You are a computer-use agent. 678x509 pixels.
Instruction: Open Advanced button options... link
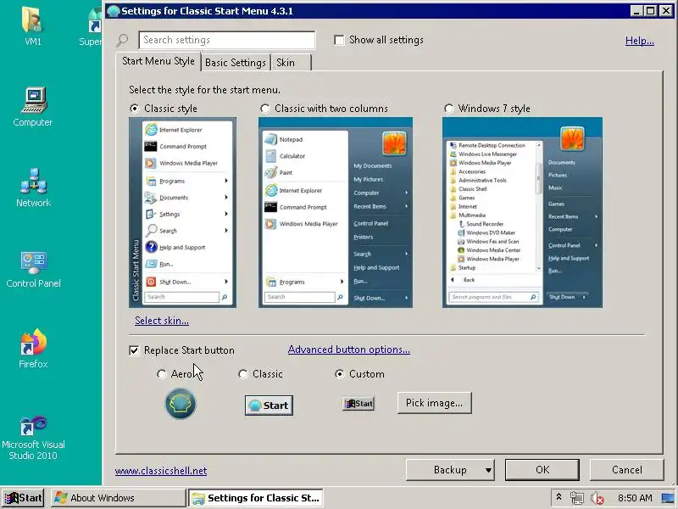[x=349, y=350]
